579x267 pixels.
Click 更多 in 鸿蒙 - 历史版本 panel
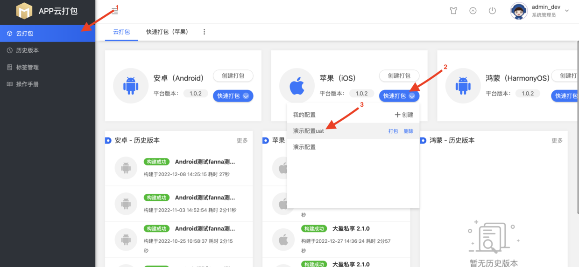(x=558, y=140)
